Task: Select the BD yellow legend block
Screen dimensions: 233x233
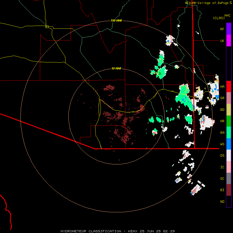Action: pyautogui.click(x=229, y=110)
